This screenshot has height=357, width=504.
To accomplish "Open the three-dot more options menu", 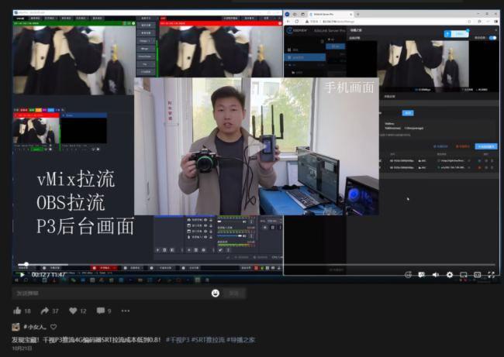I will pos(126,311).
